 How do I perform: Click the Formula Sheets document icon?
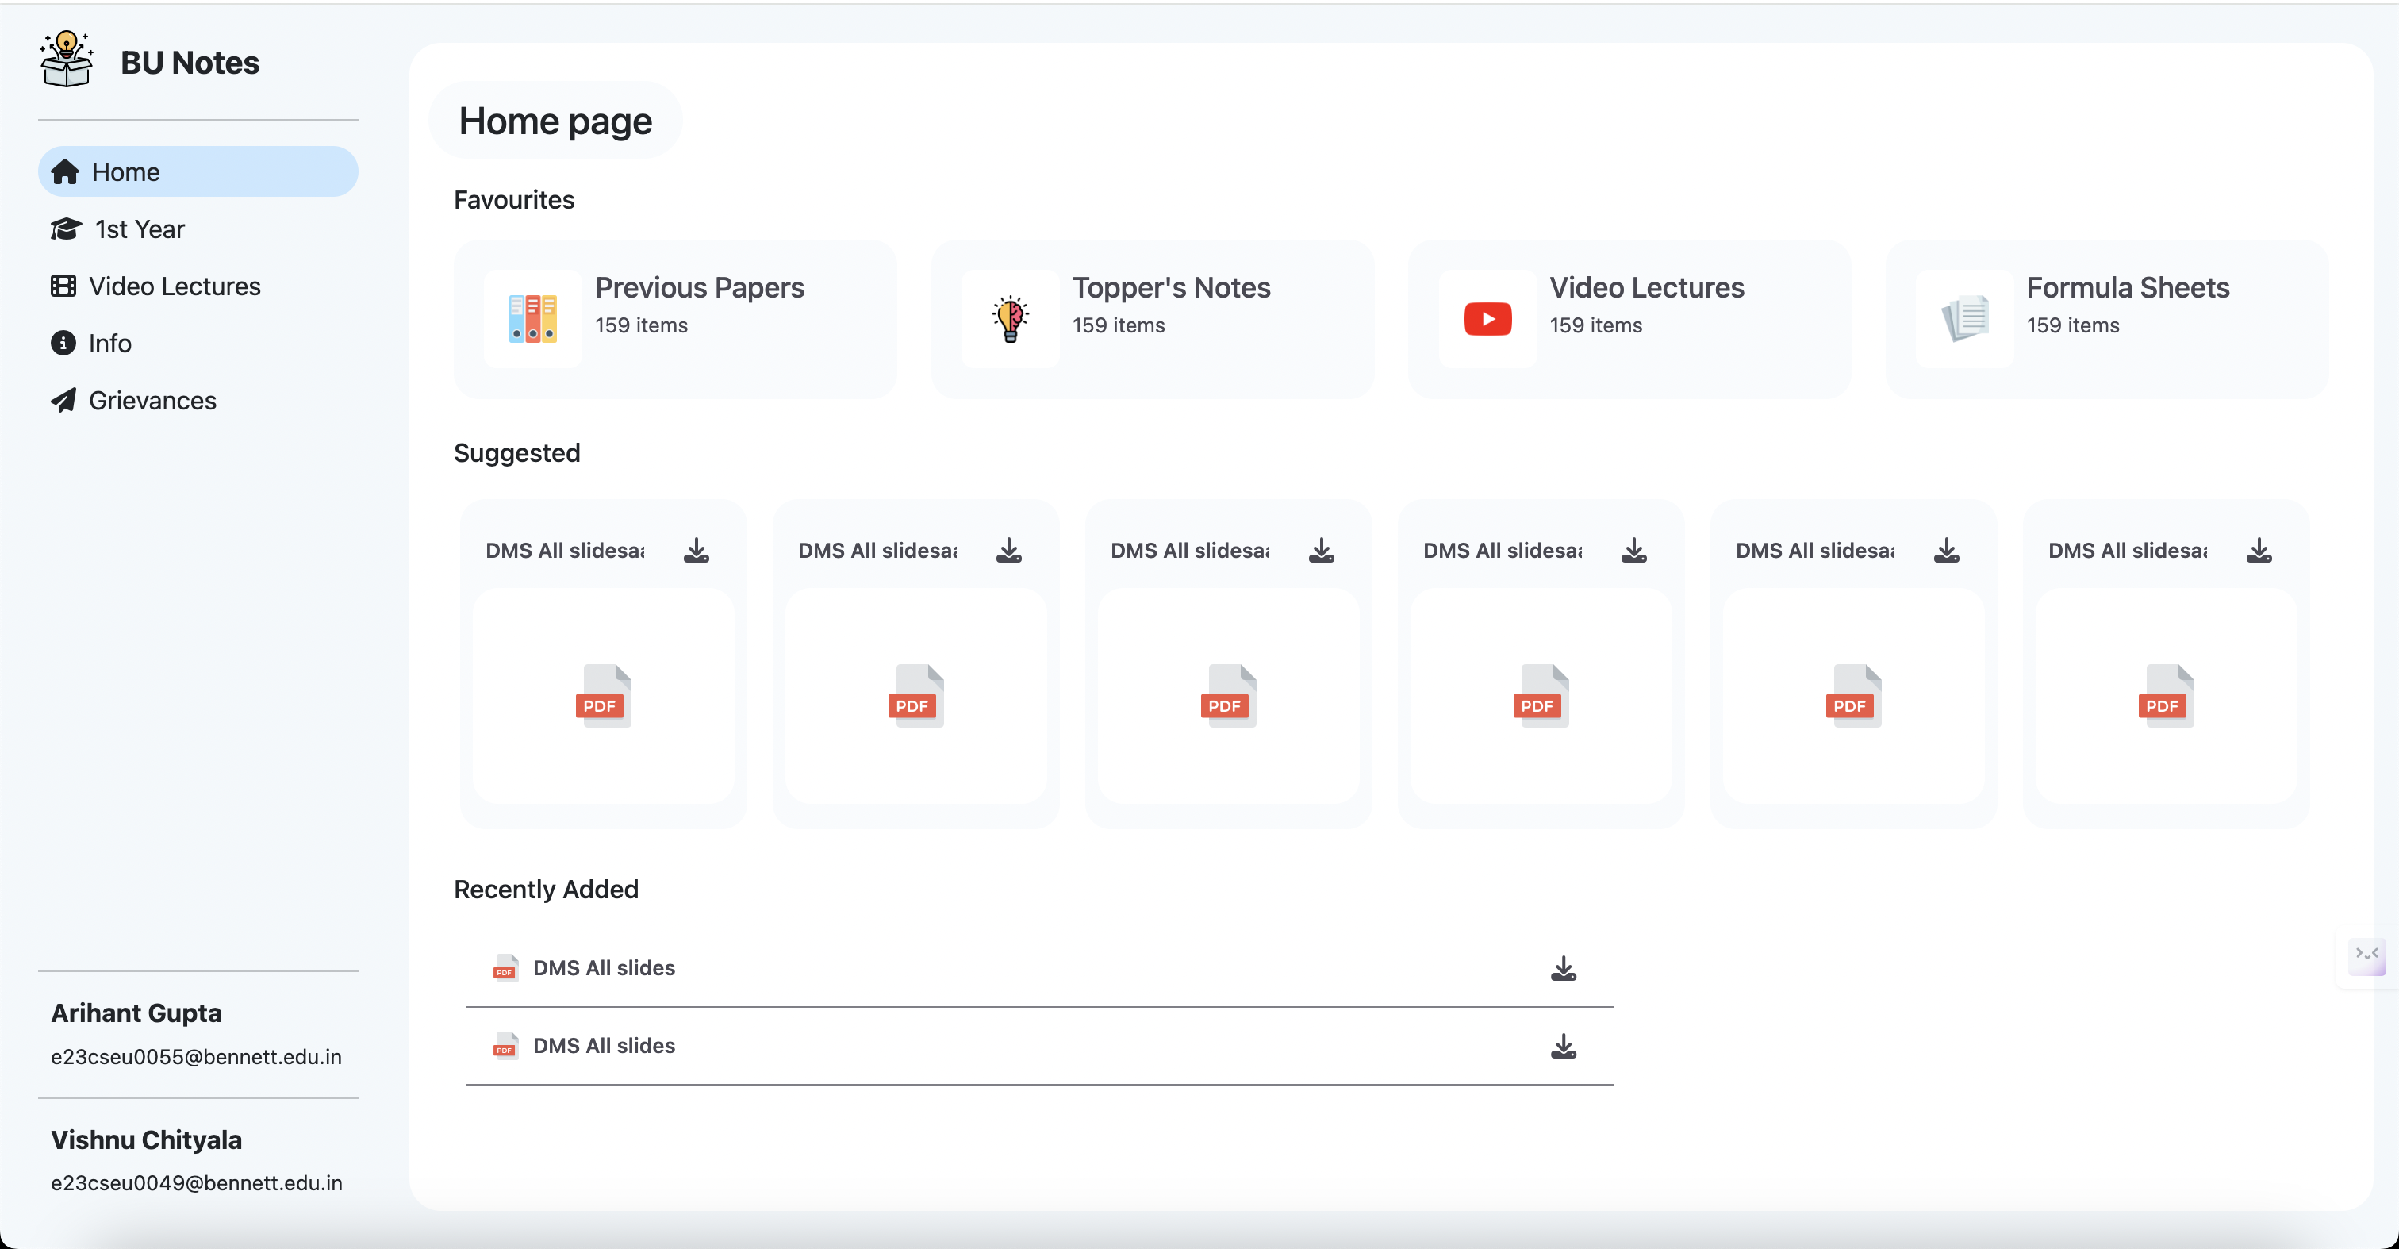[x=1965, y=318]
